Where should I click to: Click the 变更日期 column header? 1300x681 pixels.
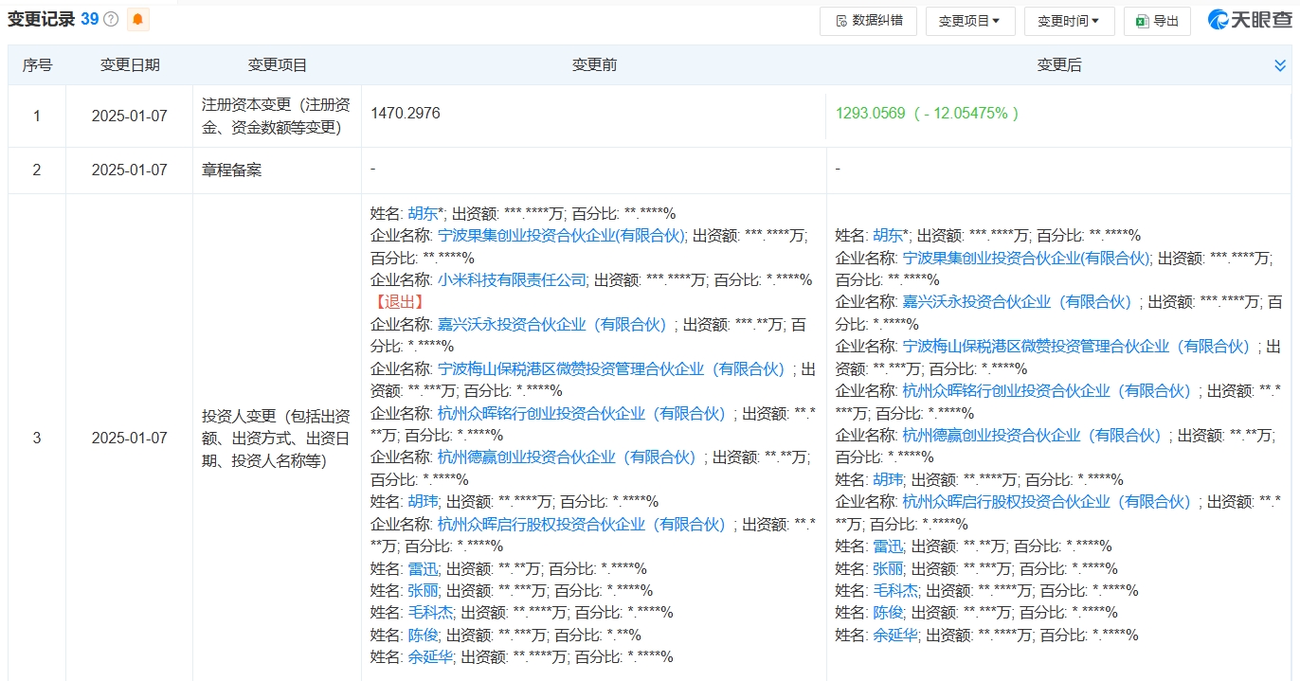click(130, 65)
